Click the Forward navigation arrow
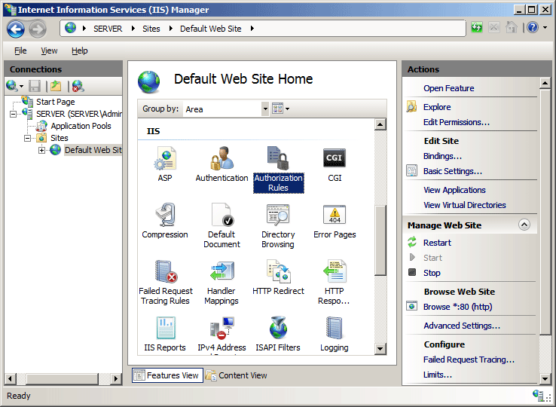 (37, 29)
